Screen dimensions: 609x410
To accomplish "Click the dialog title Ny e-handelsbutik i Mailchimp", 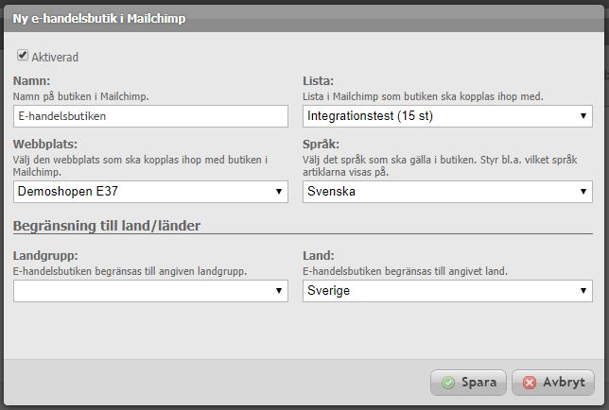I will click(99, 19).
